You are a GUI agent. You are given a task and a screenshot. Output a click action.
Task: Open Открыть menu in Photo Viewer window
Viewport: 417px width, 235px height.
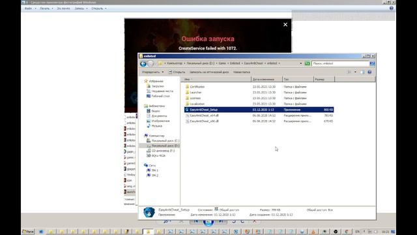click(98, 8)
